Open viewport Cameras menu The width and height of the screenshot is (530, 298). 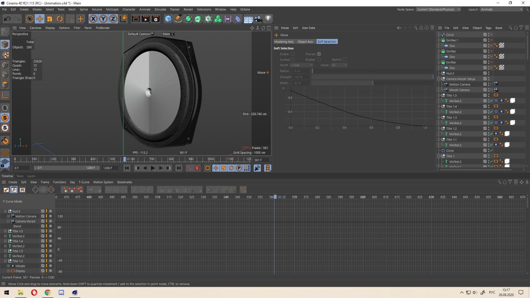(36, 28)
